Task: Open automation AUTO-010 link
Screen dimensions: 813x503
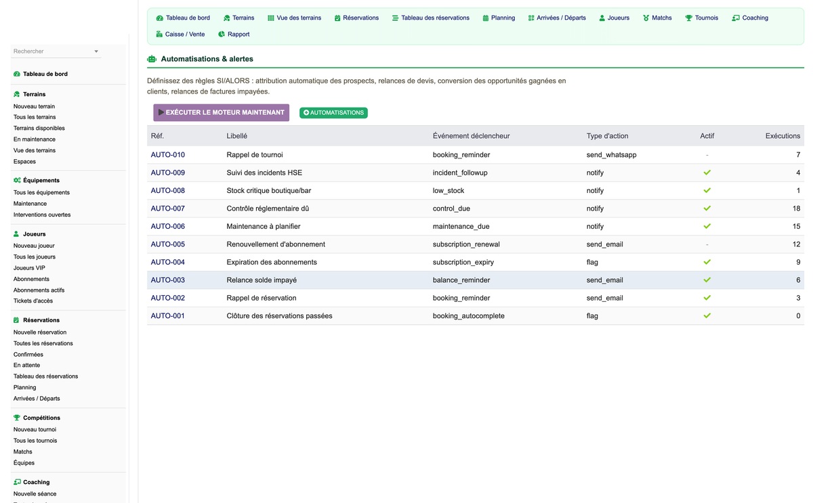Action: pos(167,155)
